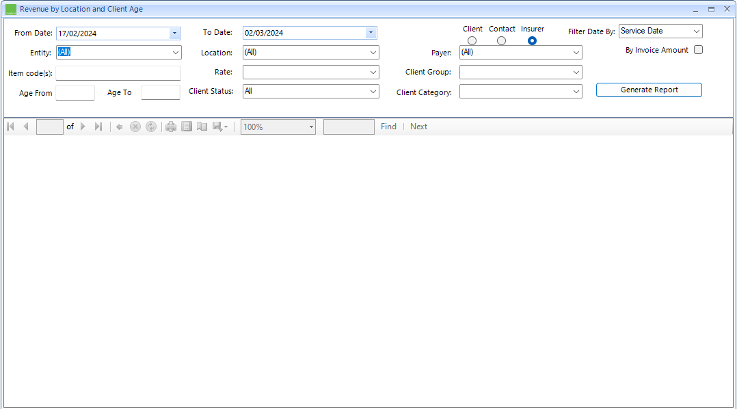The width and height of the screenshot is (737, 409).
Task: Jump to last page of report
Action: [x=98, y=127]
